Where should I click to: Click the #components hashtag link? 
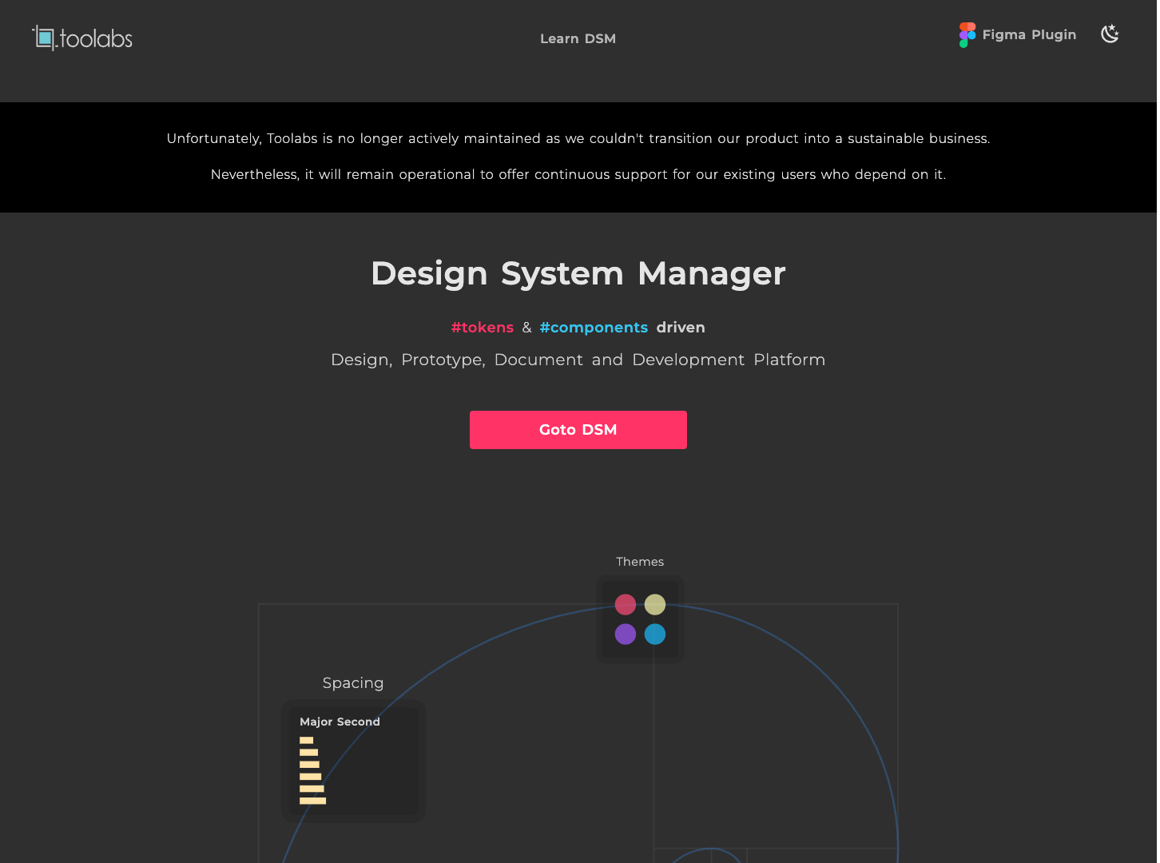tap(594, 328)
